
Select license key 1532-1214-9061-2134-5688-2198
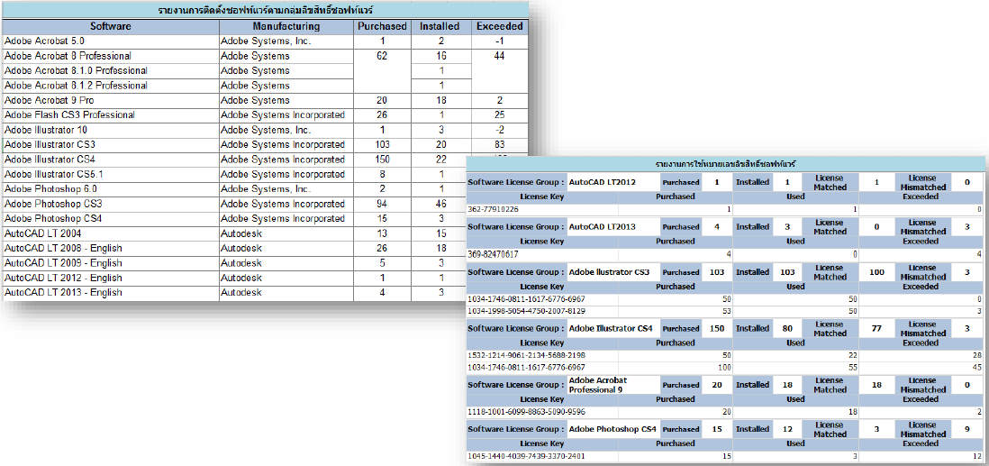click(x=527, y=356)
